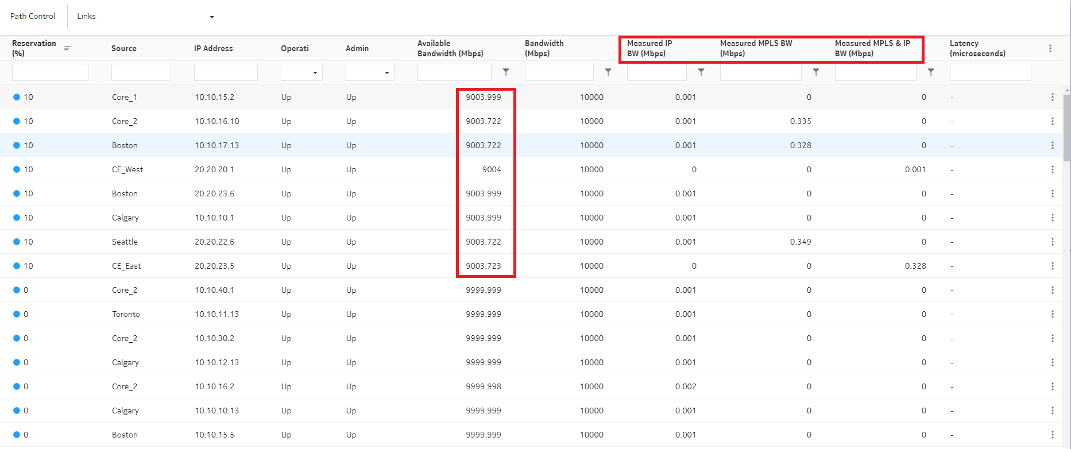This screenshot has width=1071, height=449.
Task: Click the Measured IP BW filter icon
Action: (x=701, y=72)
